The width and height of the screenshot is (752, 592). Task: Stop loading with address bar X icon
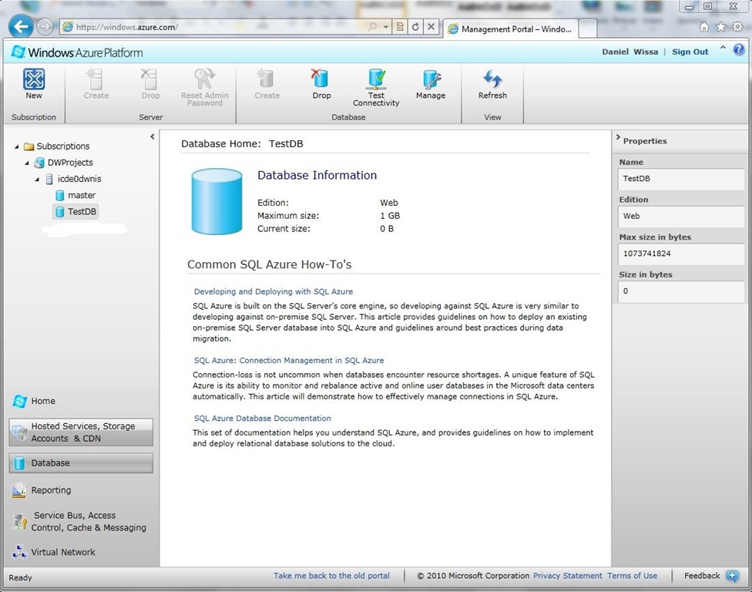click(x=431, y=27)
